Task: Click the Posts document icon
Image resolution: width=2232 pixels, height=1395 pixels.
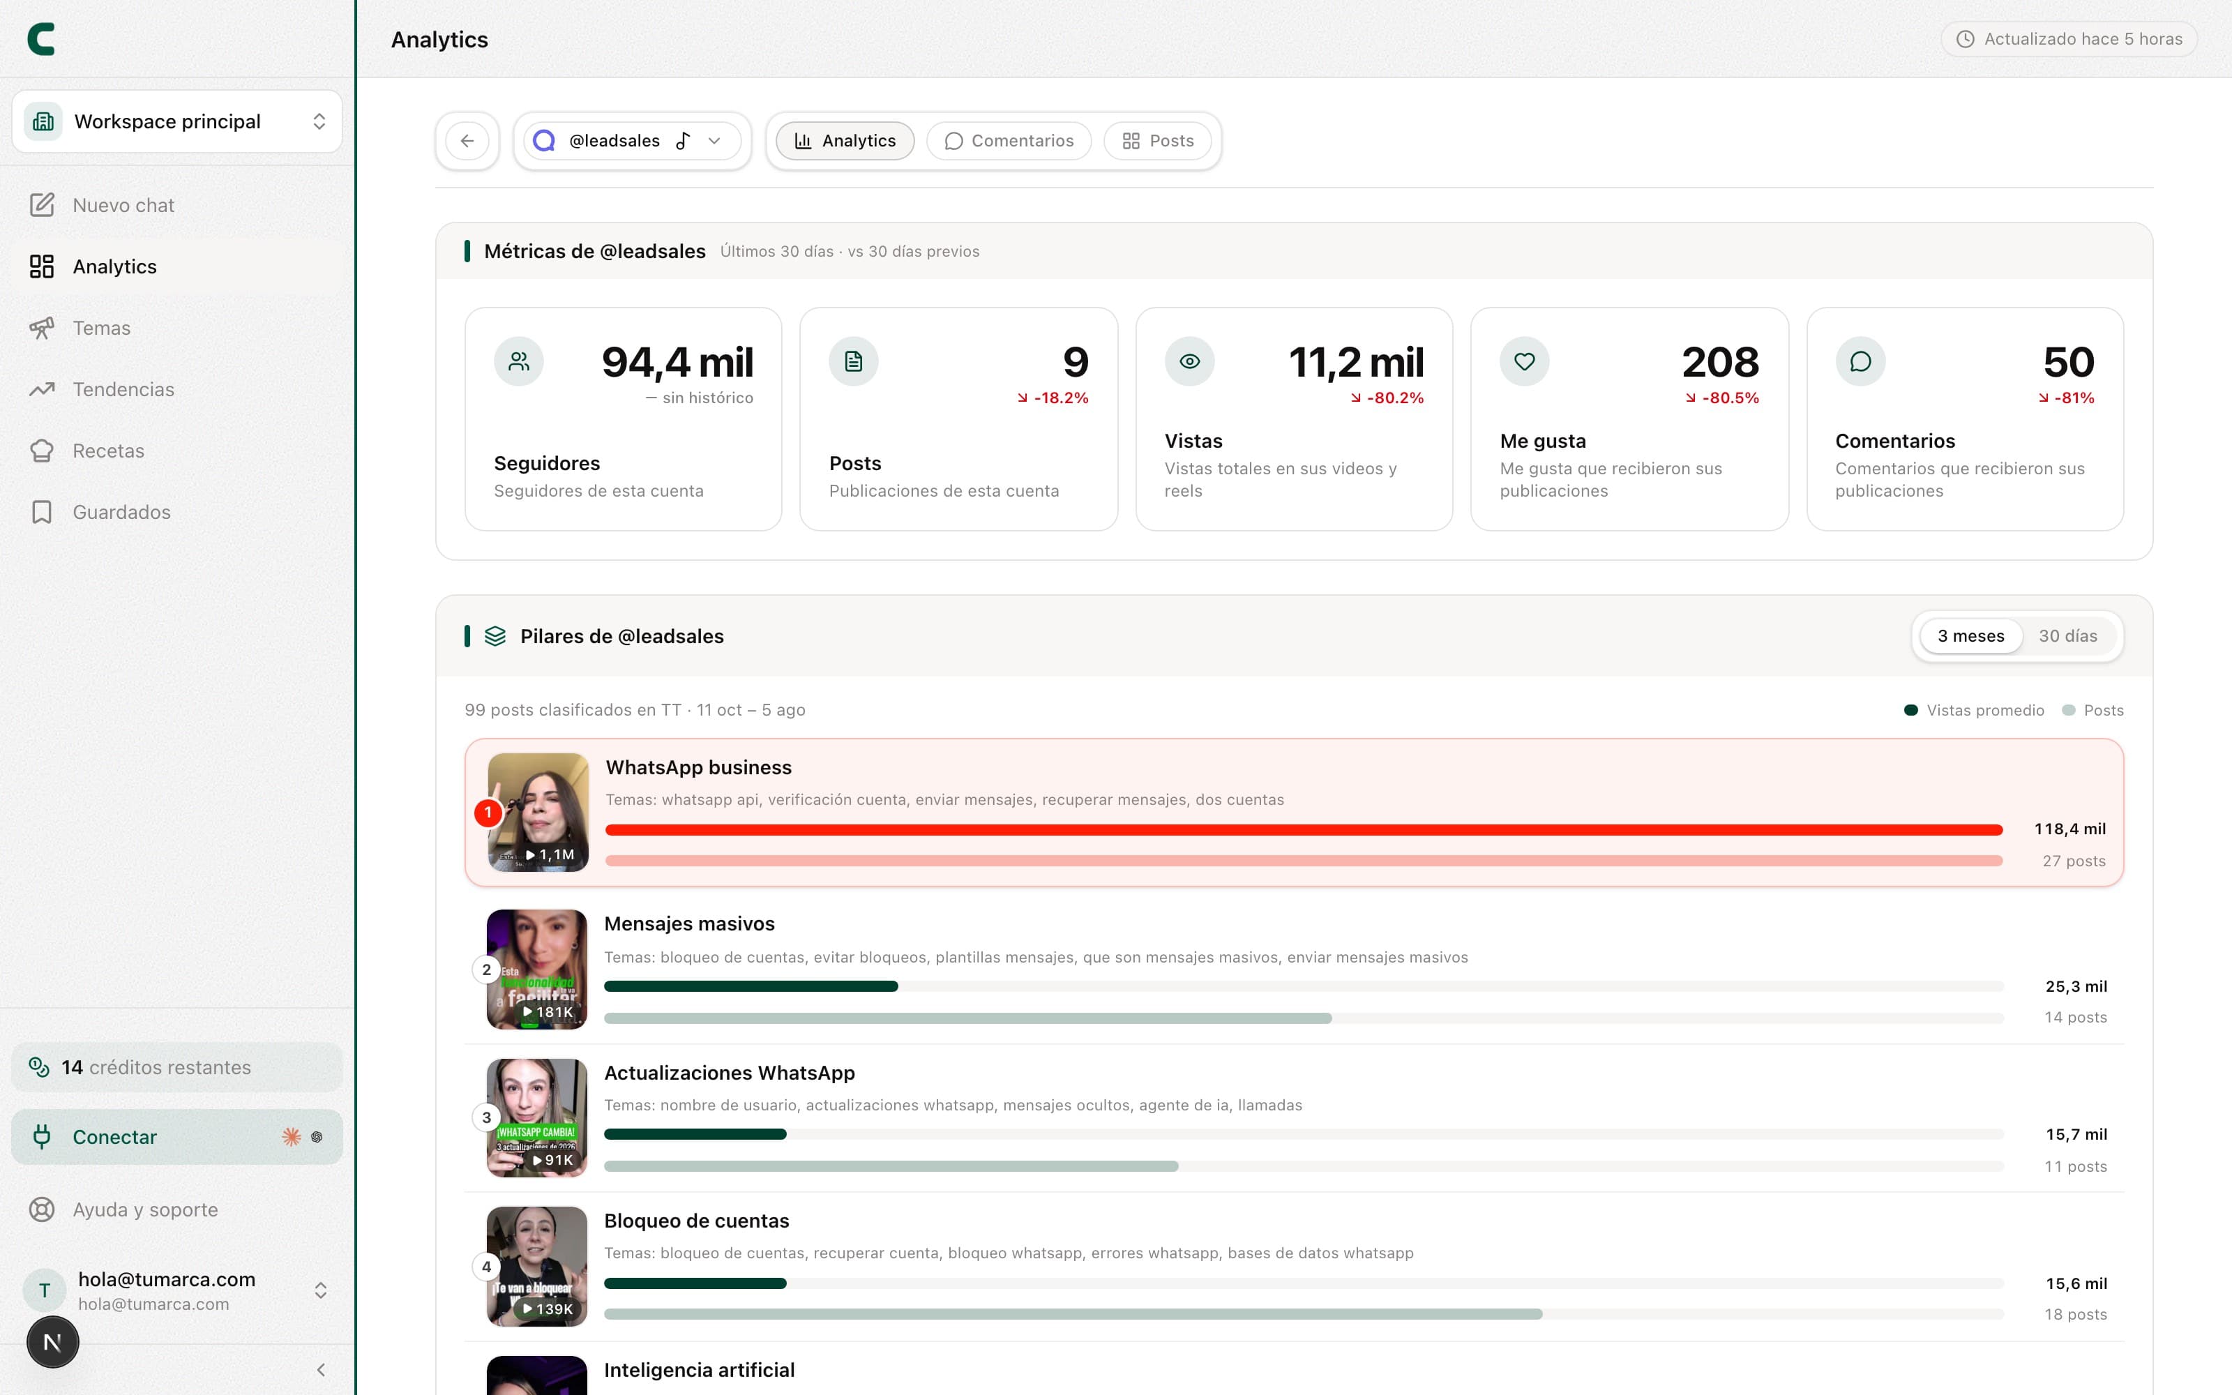Action: click(x=854, y=362)
